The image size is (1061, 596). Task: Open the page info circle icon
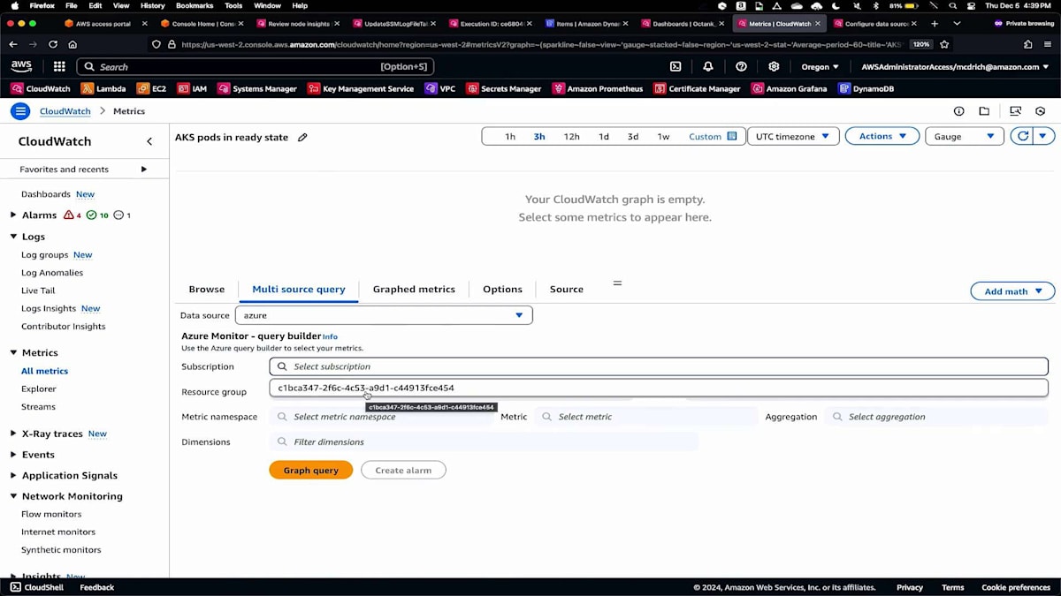coord(958,111)
